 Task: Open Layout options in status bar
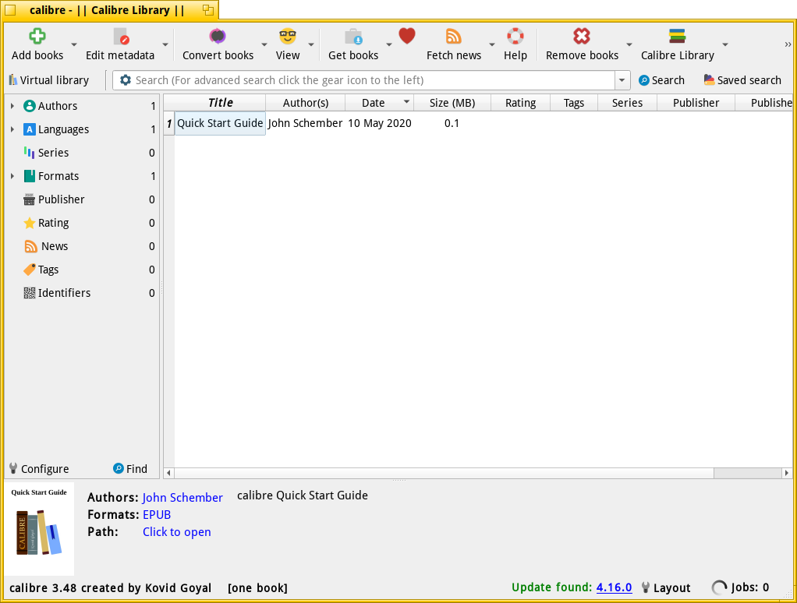666,587
